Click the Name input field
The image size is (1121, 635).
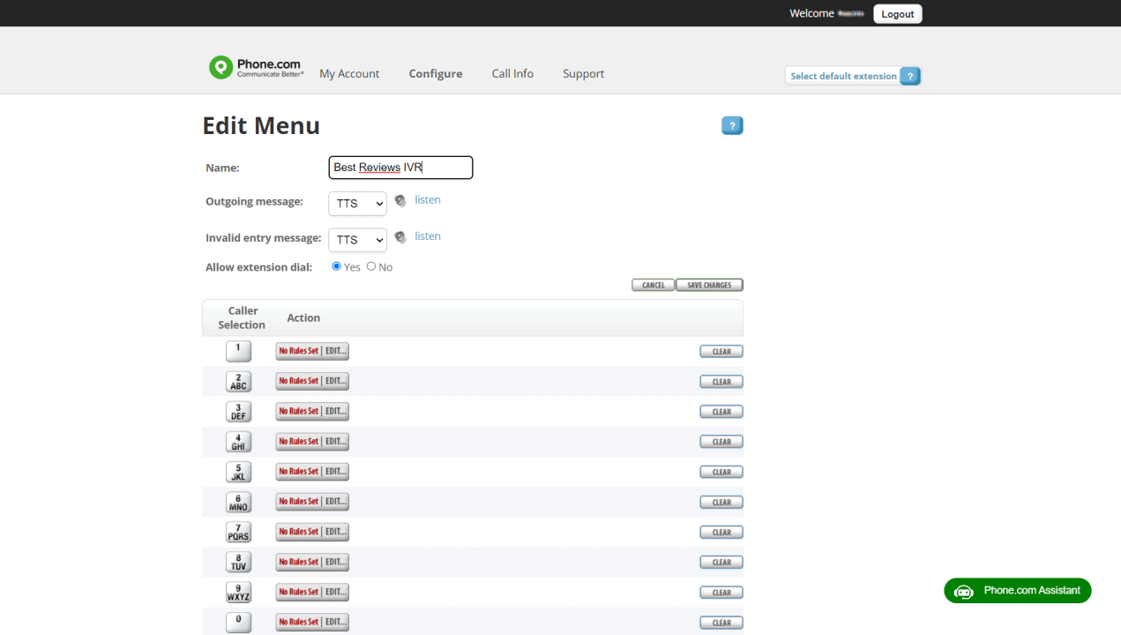point(400,168)
